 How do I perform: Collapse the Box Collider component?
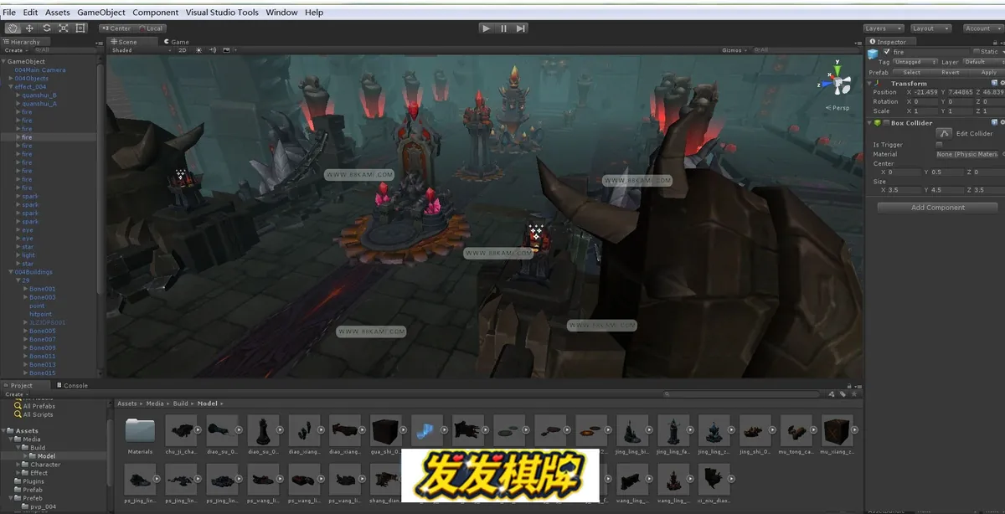871,123
